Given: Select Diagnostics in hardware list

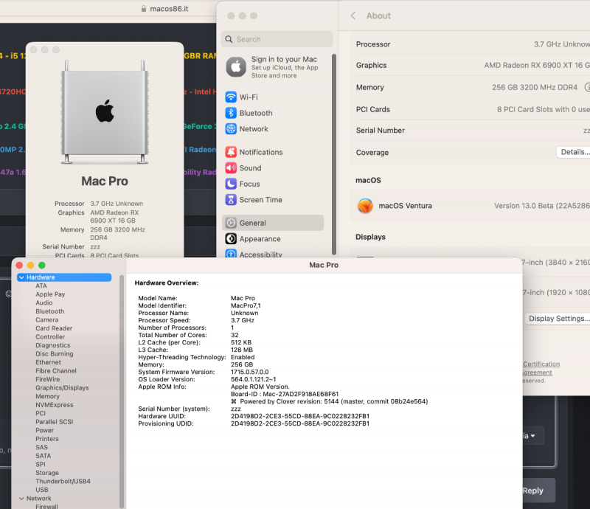Looking at the screenshot, I should (x=52, y=345).
